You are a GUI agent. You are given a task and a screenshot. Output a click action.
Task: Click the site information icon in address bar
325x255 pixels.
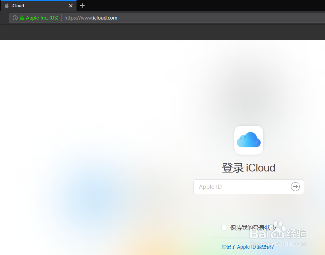[15, 18]
